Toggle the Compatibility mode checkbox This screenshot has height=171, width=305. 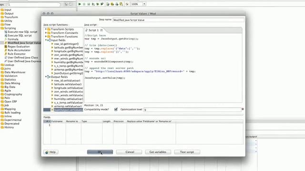click(116, 109)
